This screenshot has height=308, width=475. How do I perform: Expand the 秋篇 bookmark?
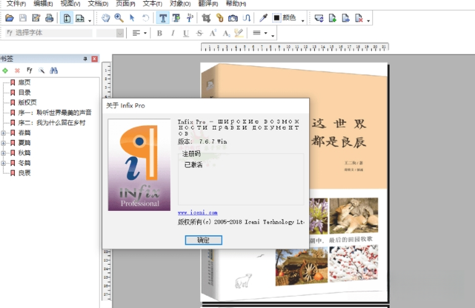coord(3,153)
